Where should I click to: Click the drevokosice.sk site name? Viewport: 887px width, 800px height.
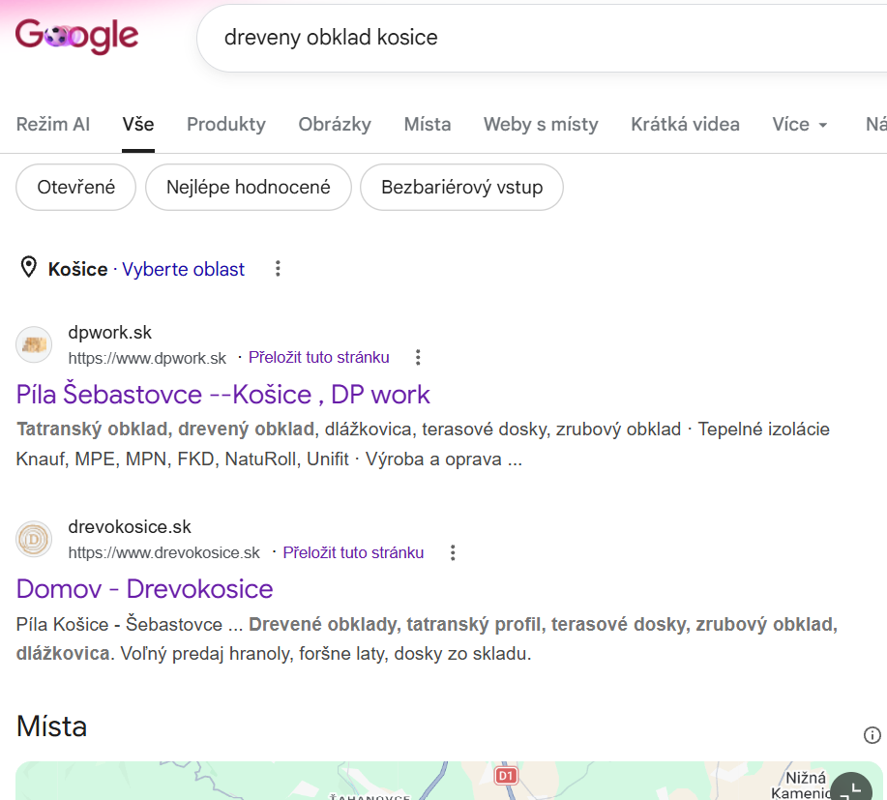[x=130, y=527]
